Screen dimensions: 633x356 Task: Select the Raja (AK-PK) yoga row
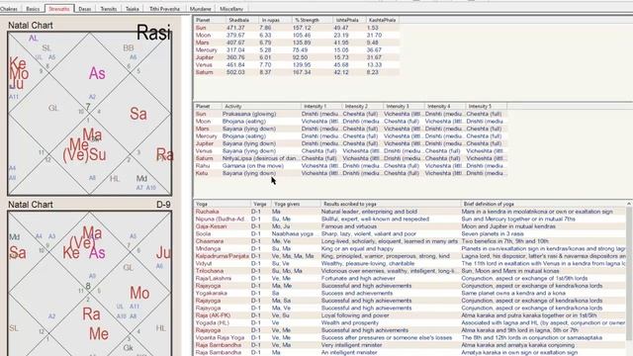[409, 315]
